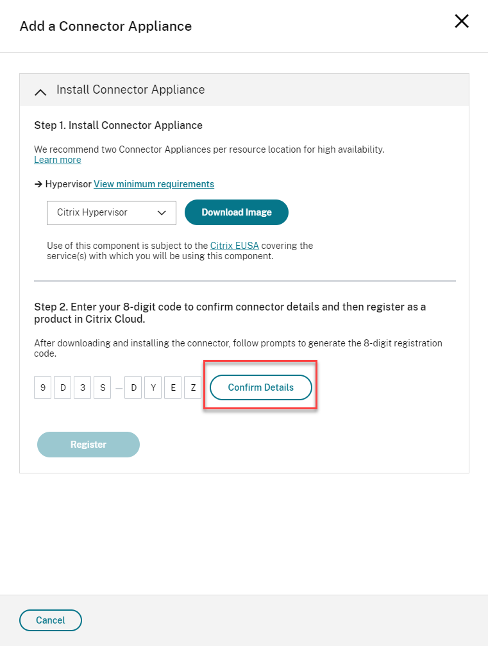Click the Register button
The image size is (488, 646).
88,445
